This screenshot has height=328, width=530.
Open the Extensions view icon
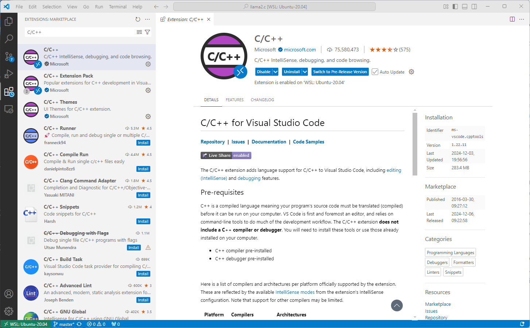coord(9,91)
